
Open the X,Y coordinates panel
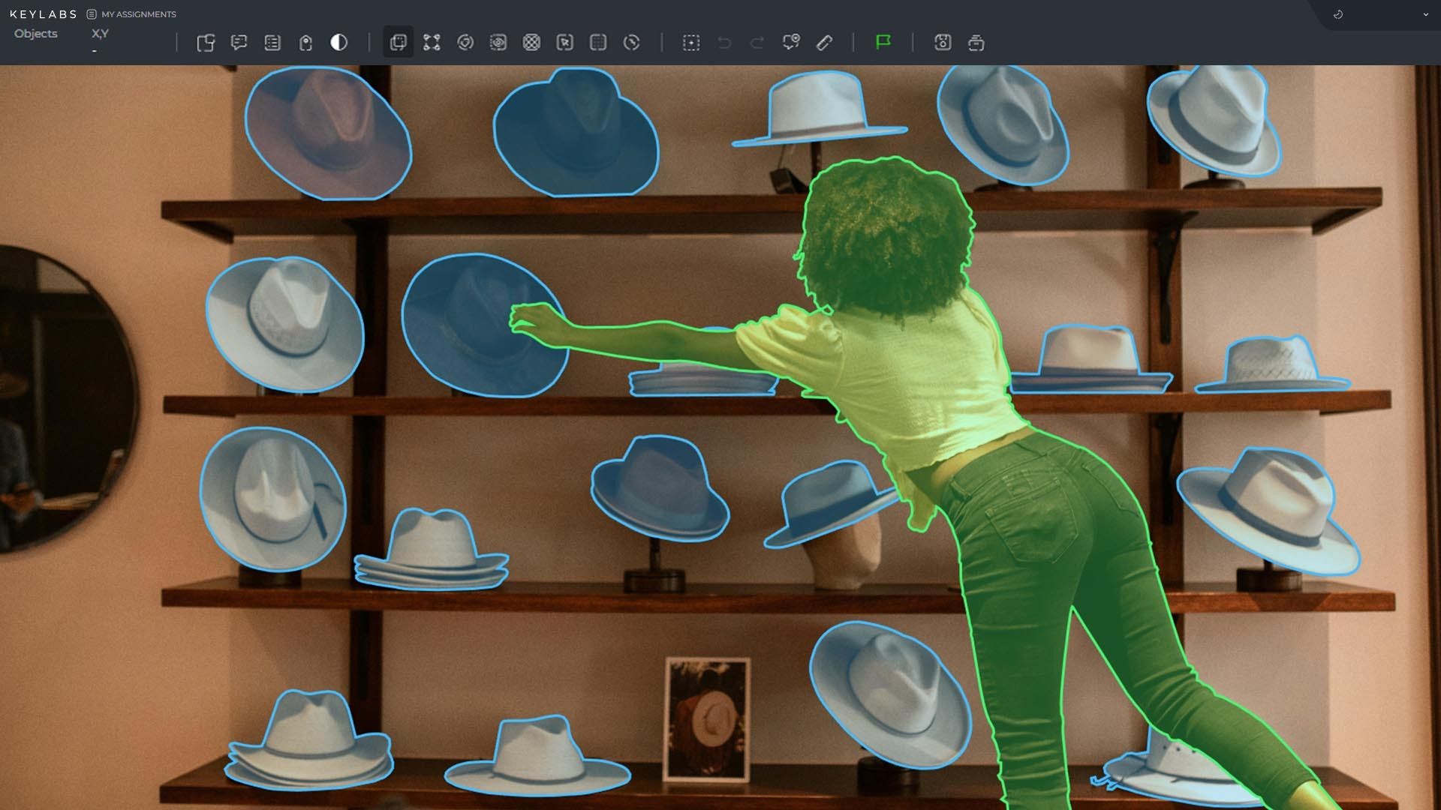pos(100,33)
